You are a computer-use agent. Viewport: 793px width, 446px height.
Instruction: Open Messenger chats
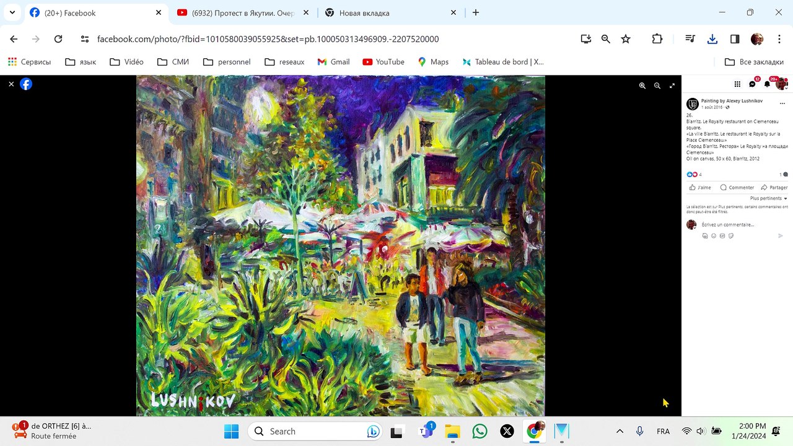pyautogui.click(x=753, y=84)
